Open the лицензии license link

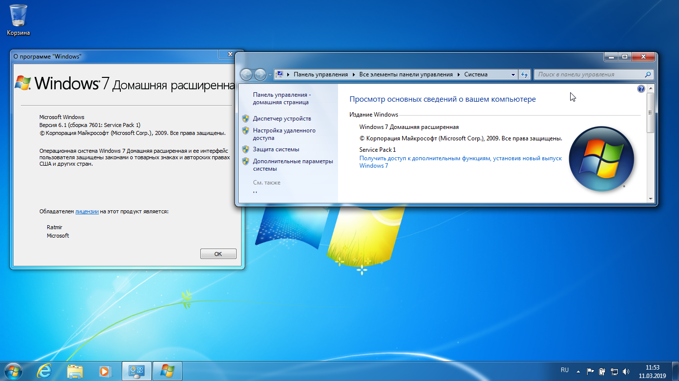click(x=87, y=211)
